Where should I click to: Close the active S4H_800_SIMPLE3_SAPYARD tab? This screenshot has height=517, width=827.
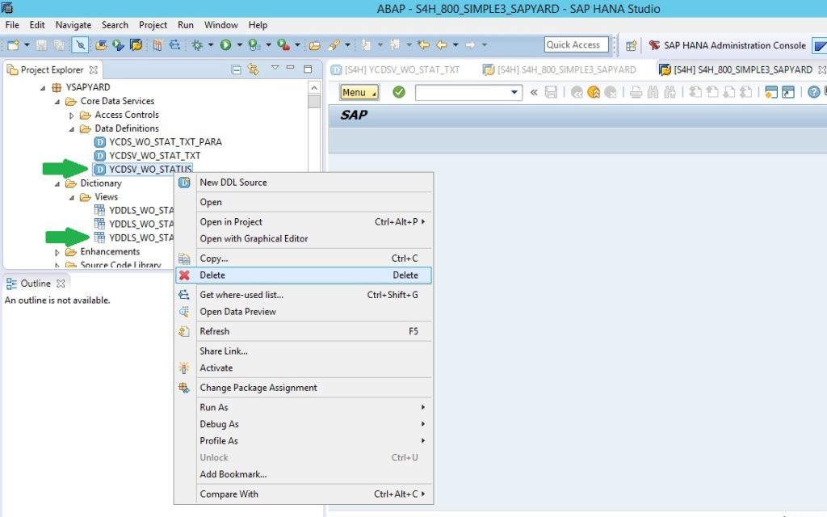pos(821,69)
